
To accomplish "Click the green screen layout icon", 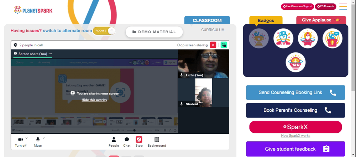I will (224, 45).
